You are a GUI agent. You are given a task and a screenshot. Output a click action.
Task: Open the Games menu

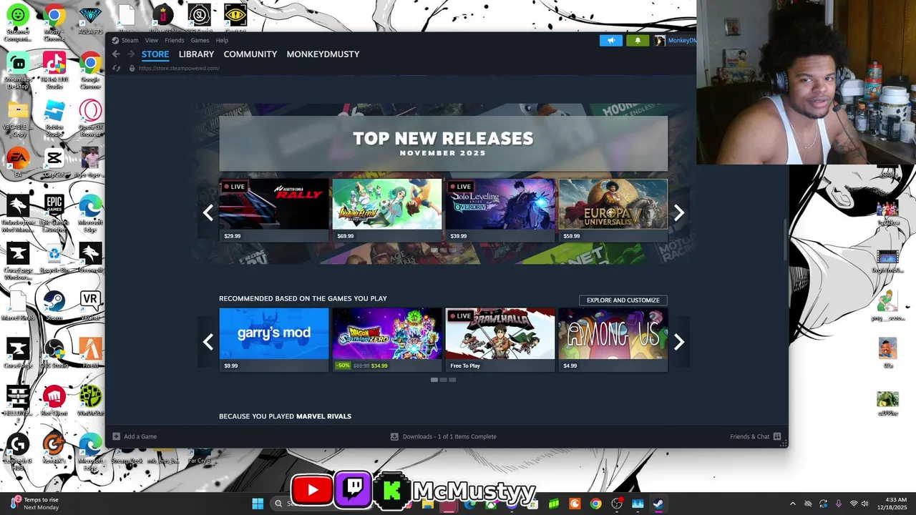[200, 41]
